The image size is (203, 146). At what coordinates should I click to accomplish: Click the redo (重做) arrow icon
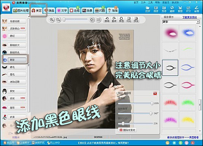coord(114,19)
